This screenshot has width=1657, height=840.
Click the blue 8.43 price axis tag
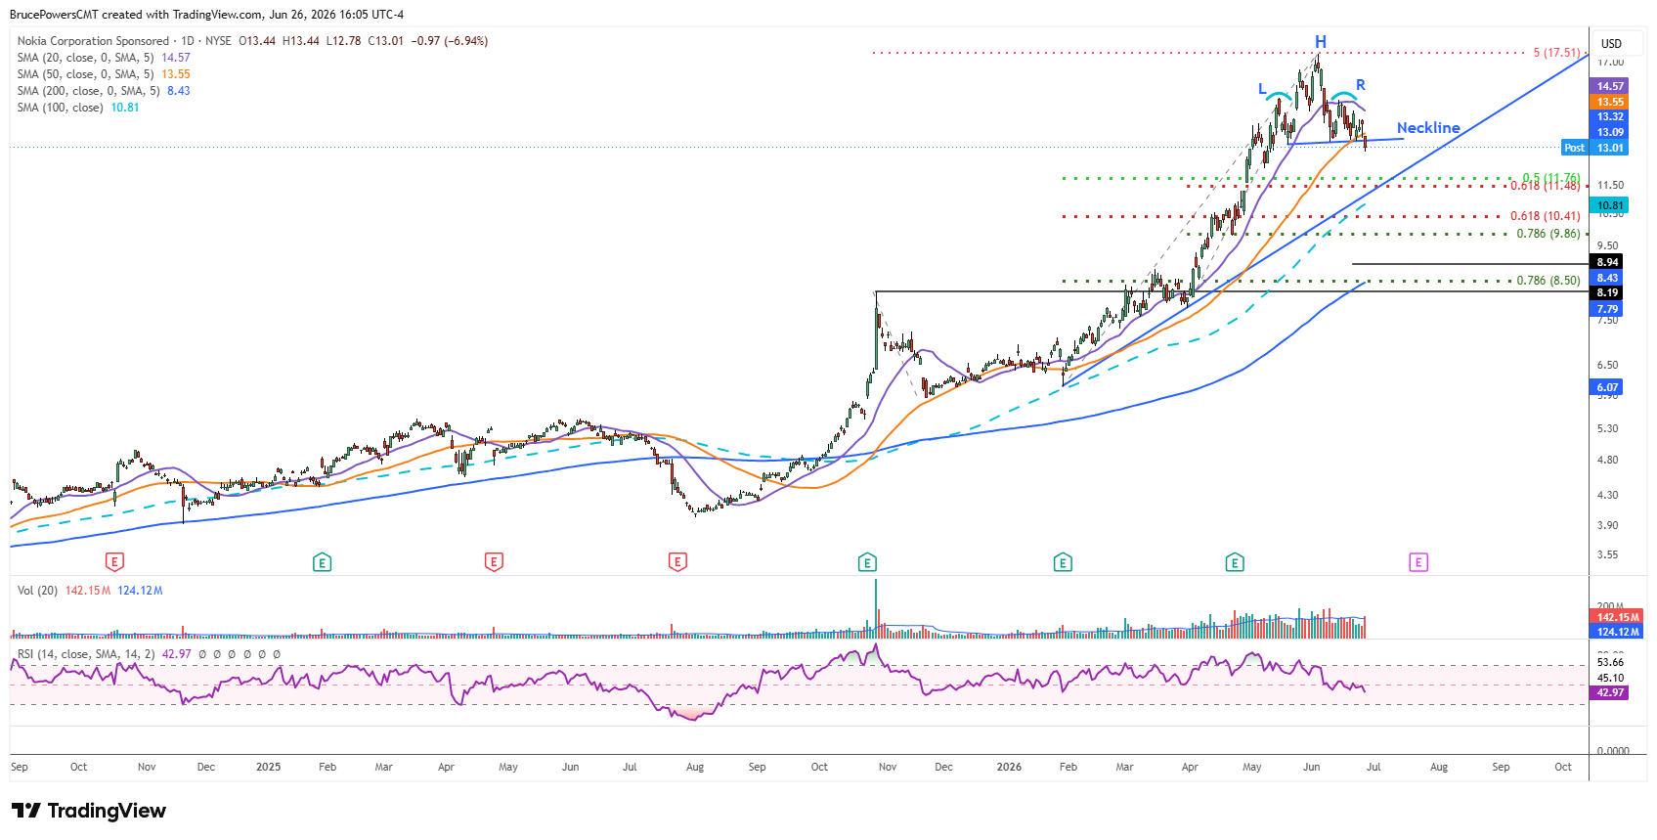point(1608,278)
